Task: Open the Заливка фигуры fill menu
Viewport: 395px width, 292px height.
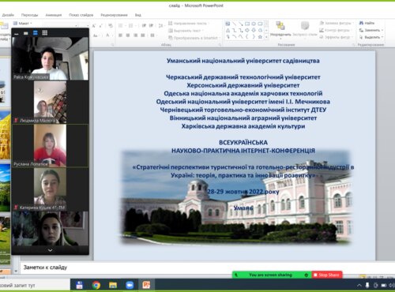Action: tap(336, 24)
